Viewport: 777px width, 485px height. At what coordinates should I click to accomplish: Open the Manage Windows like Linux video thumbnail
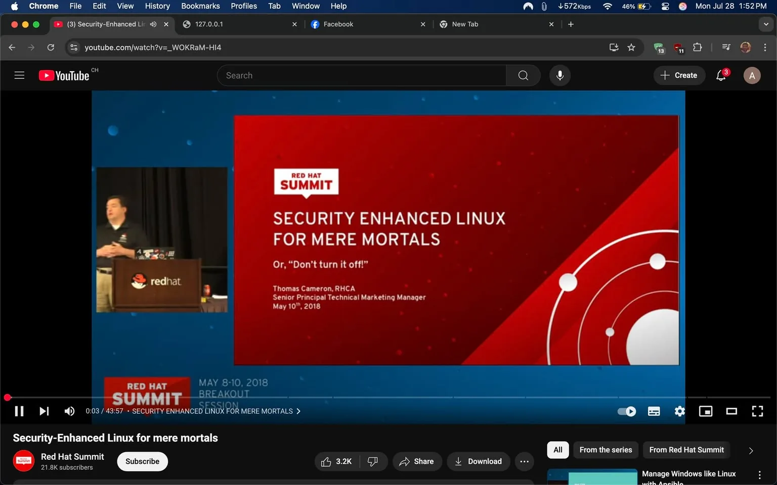(x=592, y=476)
